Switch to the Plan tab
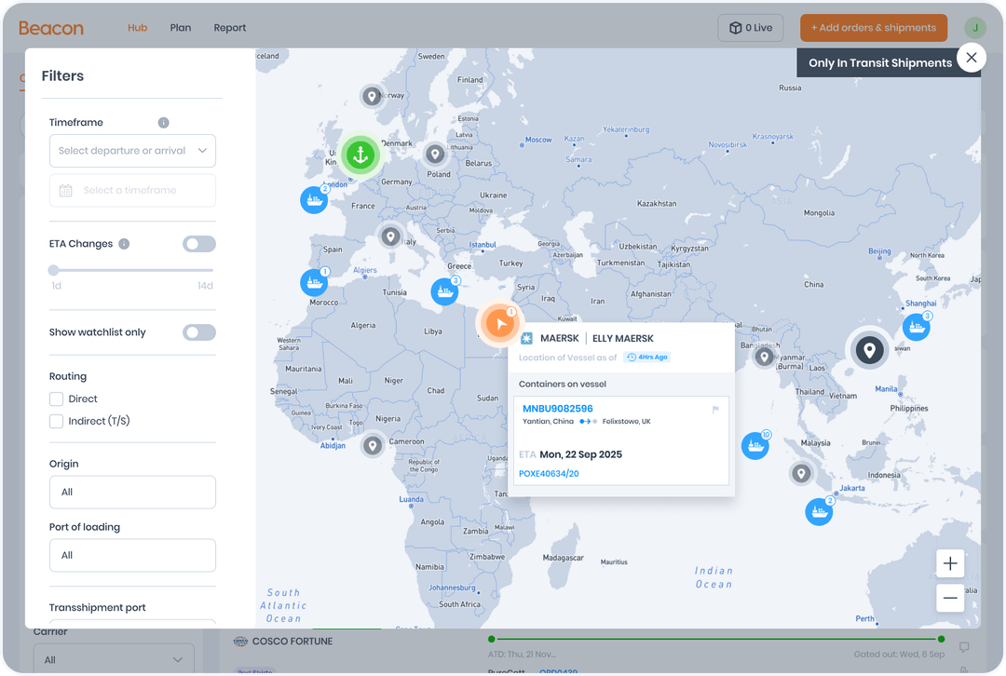Screen dimensions: 1006x676 181,27
